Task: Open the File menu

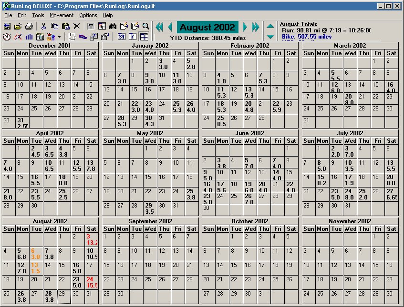Action: [8, 15]
